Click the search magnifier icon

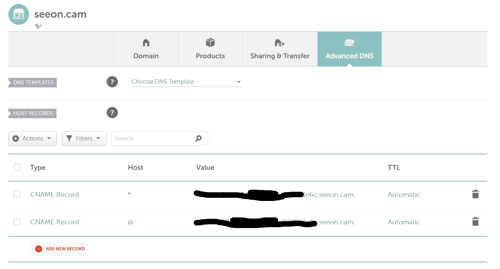pyautogui.click(x=198, y=138)
